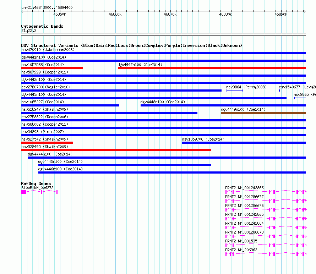Viewport: 316px width, 274px height.
Task: Select the brown dgv4449n100 complex variant bar
Action: pos(263,113)
